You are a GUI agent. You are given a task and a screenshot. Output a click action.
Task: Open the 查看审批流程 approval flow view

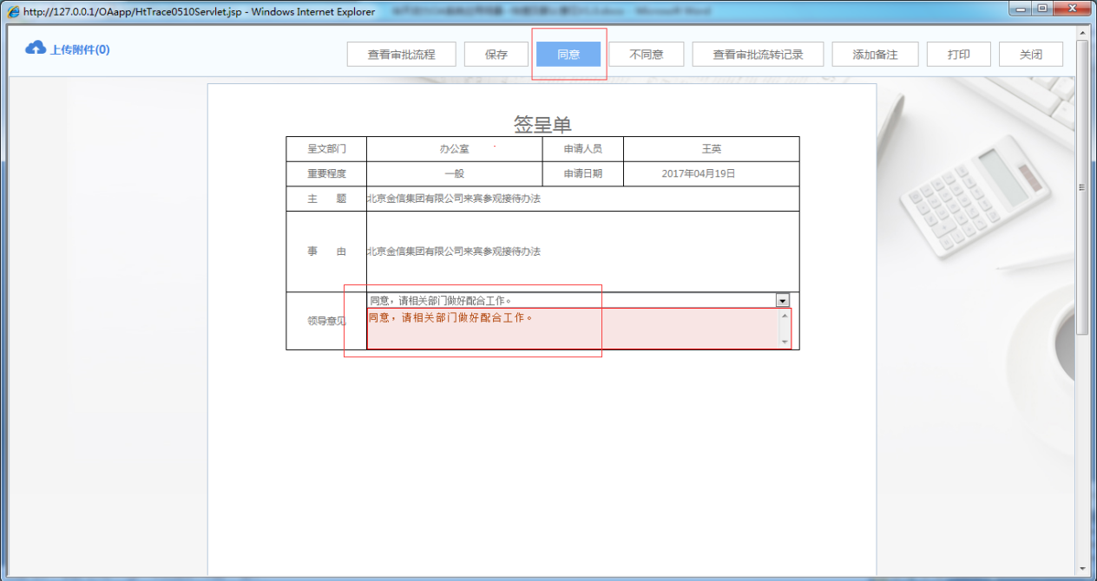tap(401, 54)
